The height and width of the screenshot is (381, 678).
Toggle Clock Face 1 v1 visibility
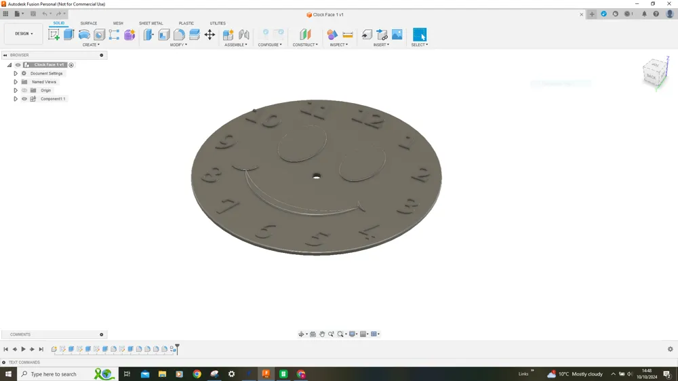[x=18, y=65]
